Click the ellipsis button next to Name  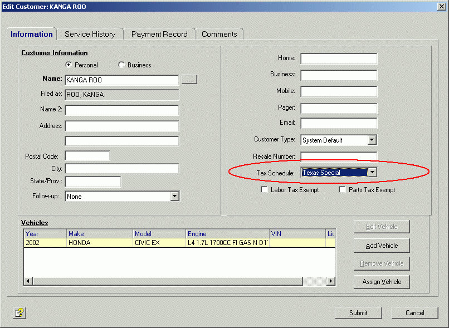coord(189,80)
